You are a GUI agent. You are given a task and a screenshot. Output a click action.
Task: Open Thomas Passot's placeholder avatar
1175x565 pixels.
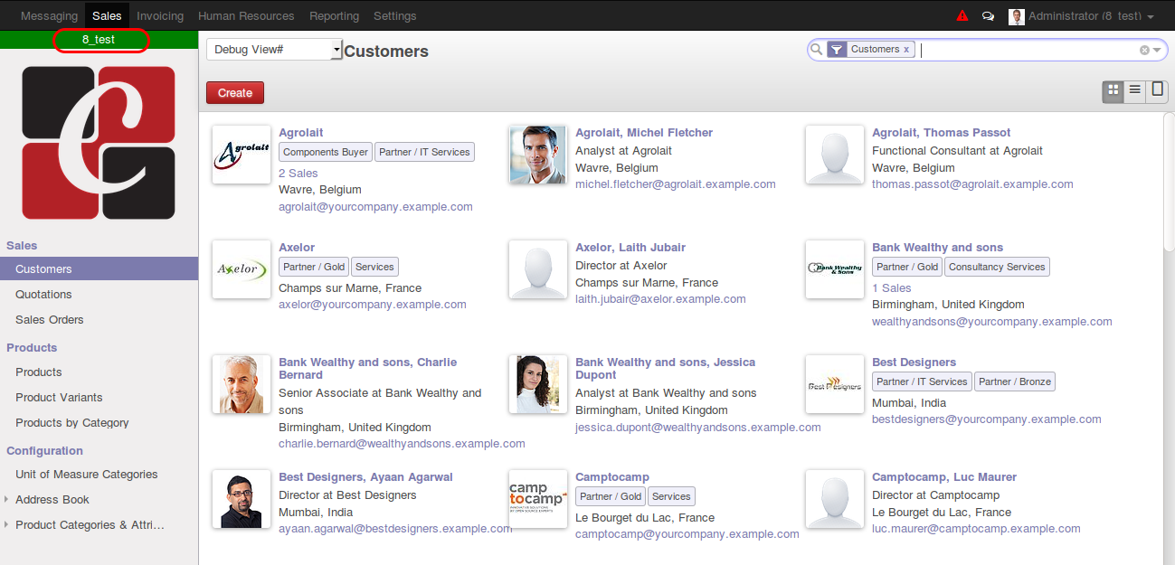coord(835,155)
